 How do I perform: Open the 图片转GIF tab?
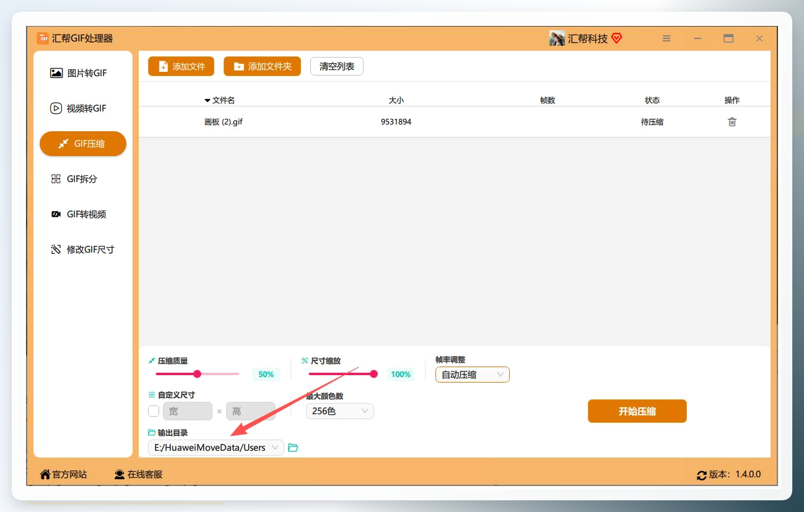click(x=83, y=73)
